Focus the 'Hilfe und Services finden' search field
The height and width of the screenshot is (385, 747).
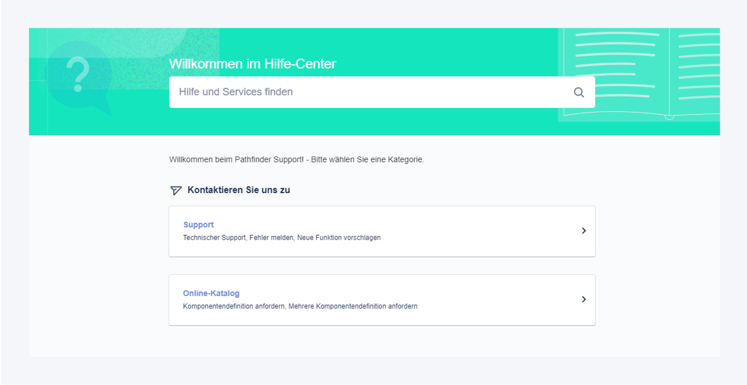(x=364, y=92)
